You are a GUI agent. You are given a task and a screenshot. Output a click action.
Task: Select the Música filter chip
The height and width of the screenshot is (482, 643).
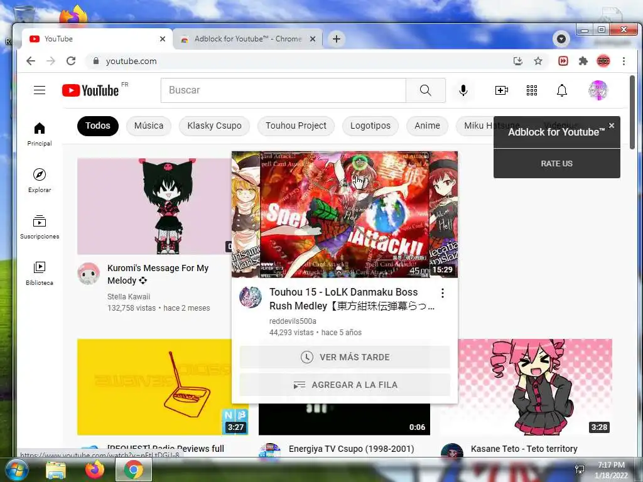coord(148,126)
